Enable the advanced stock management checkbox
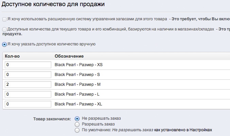Image resolution: width=230 pixels, height=136 pixels. [4, 19]
